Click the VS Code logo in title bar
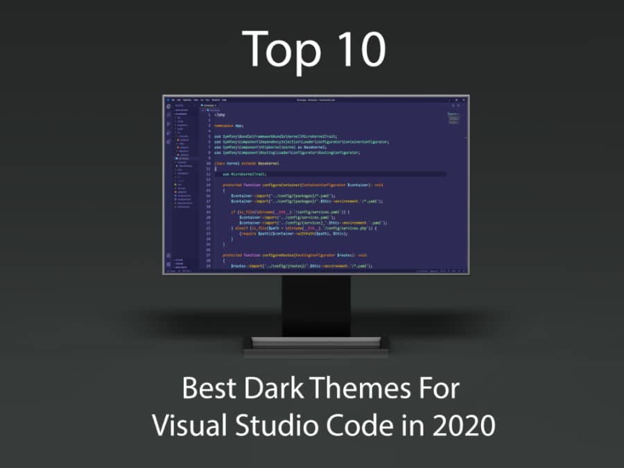624x468 pixels. 168,100
